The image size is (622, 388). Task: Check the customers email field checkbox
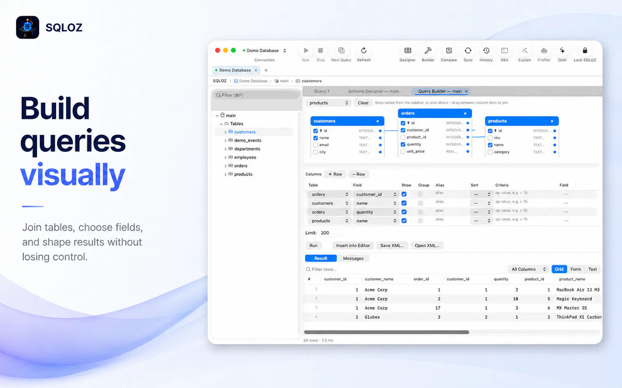(316, 145)
